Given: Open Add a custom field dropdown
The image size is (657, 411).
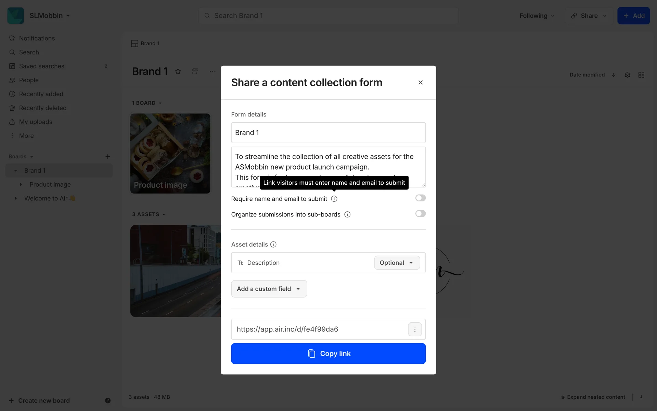Looking at the screenshot, I should (269, 289).
